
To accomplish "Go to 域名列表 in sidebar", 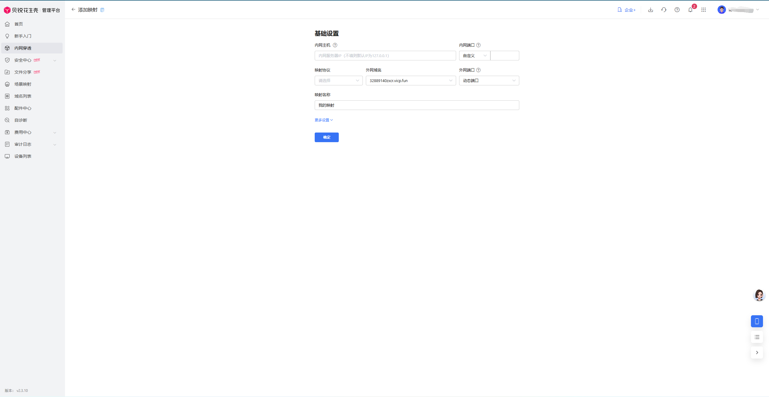I will point(23,96).
